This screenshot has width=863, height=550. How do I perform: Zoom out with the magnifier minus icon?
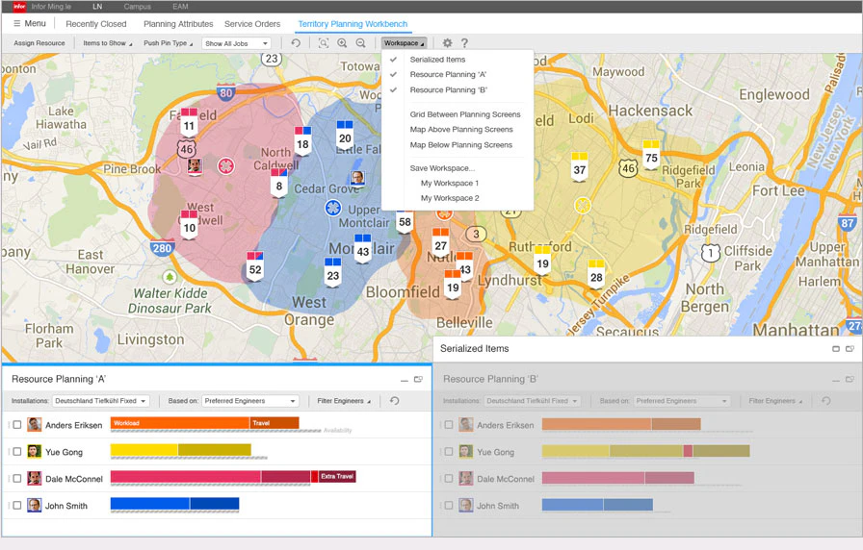[x=360, y=43]
